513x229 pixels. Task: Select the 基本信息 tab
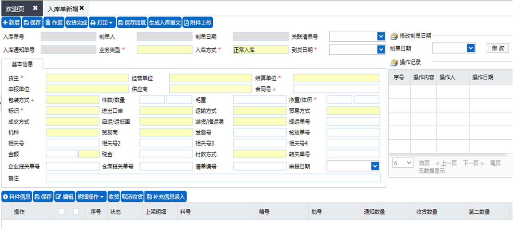click(x=22, y=64)
